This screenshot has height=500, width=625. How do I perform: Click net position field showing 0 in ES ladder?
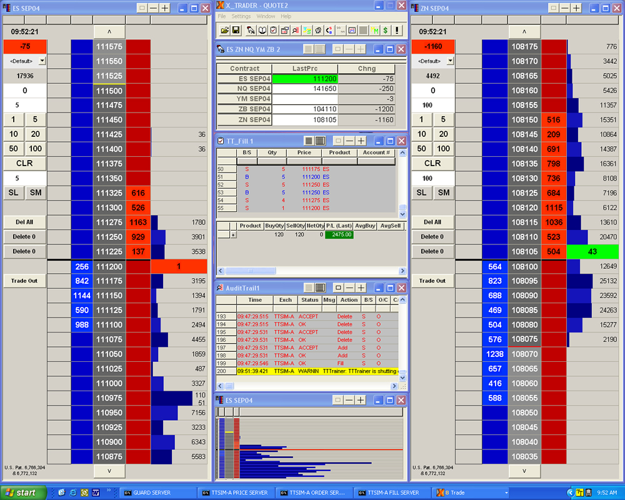click(25, 91)
